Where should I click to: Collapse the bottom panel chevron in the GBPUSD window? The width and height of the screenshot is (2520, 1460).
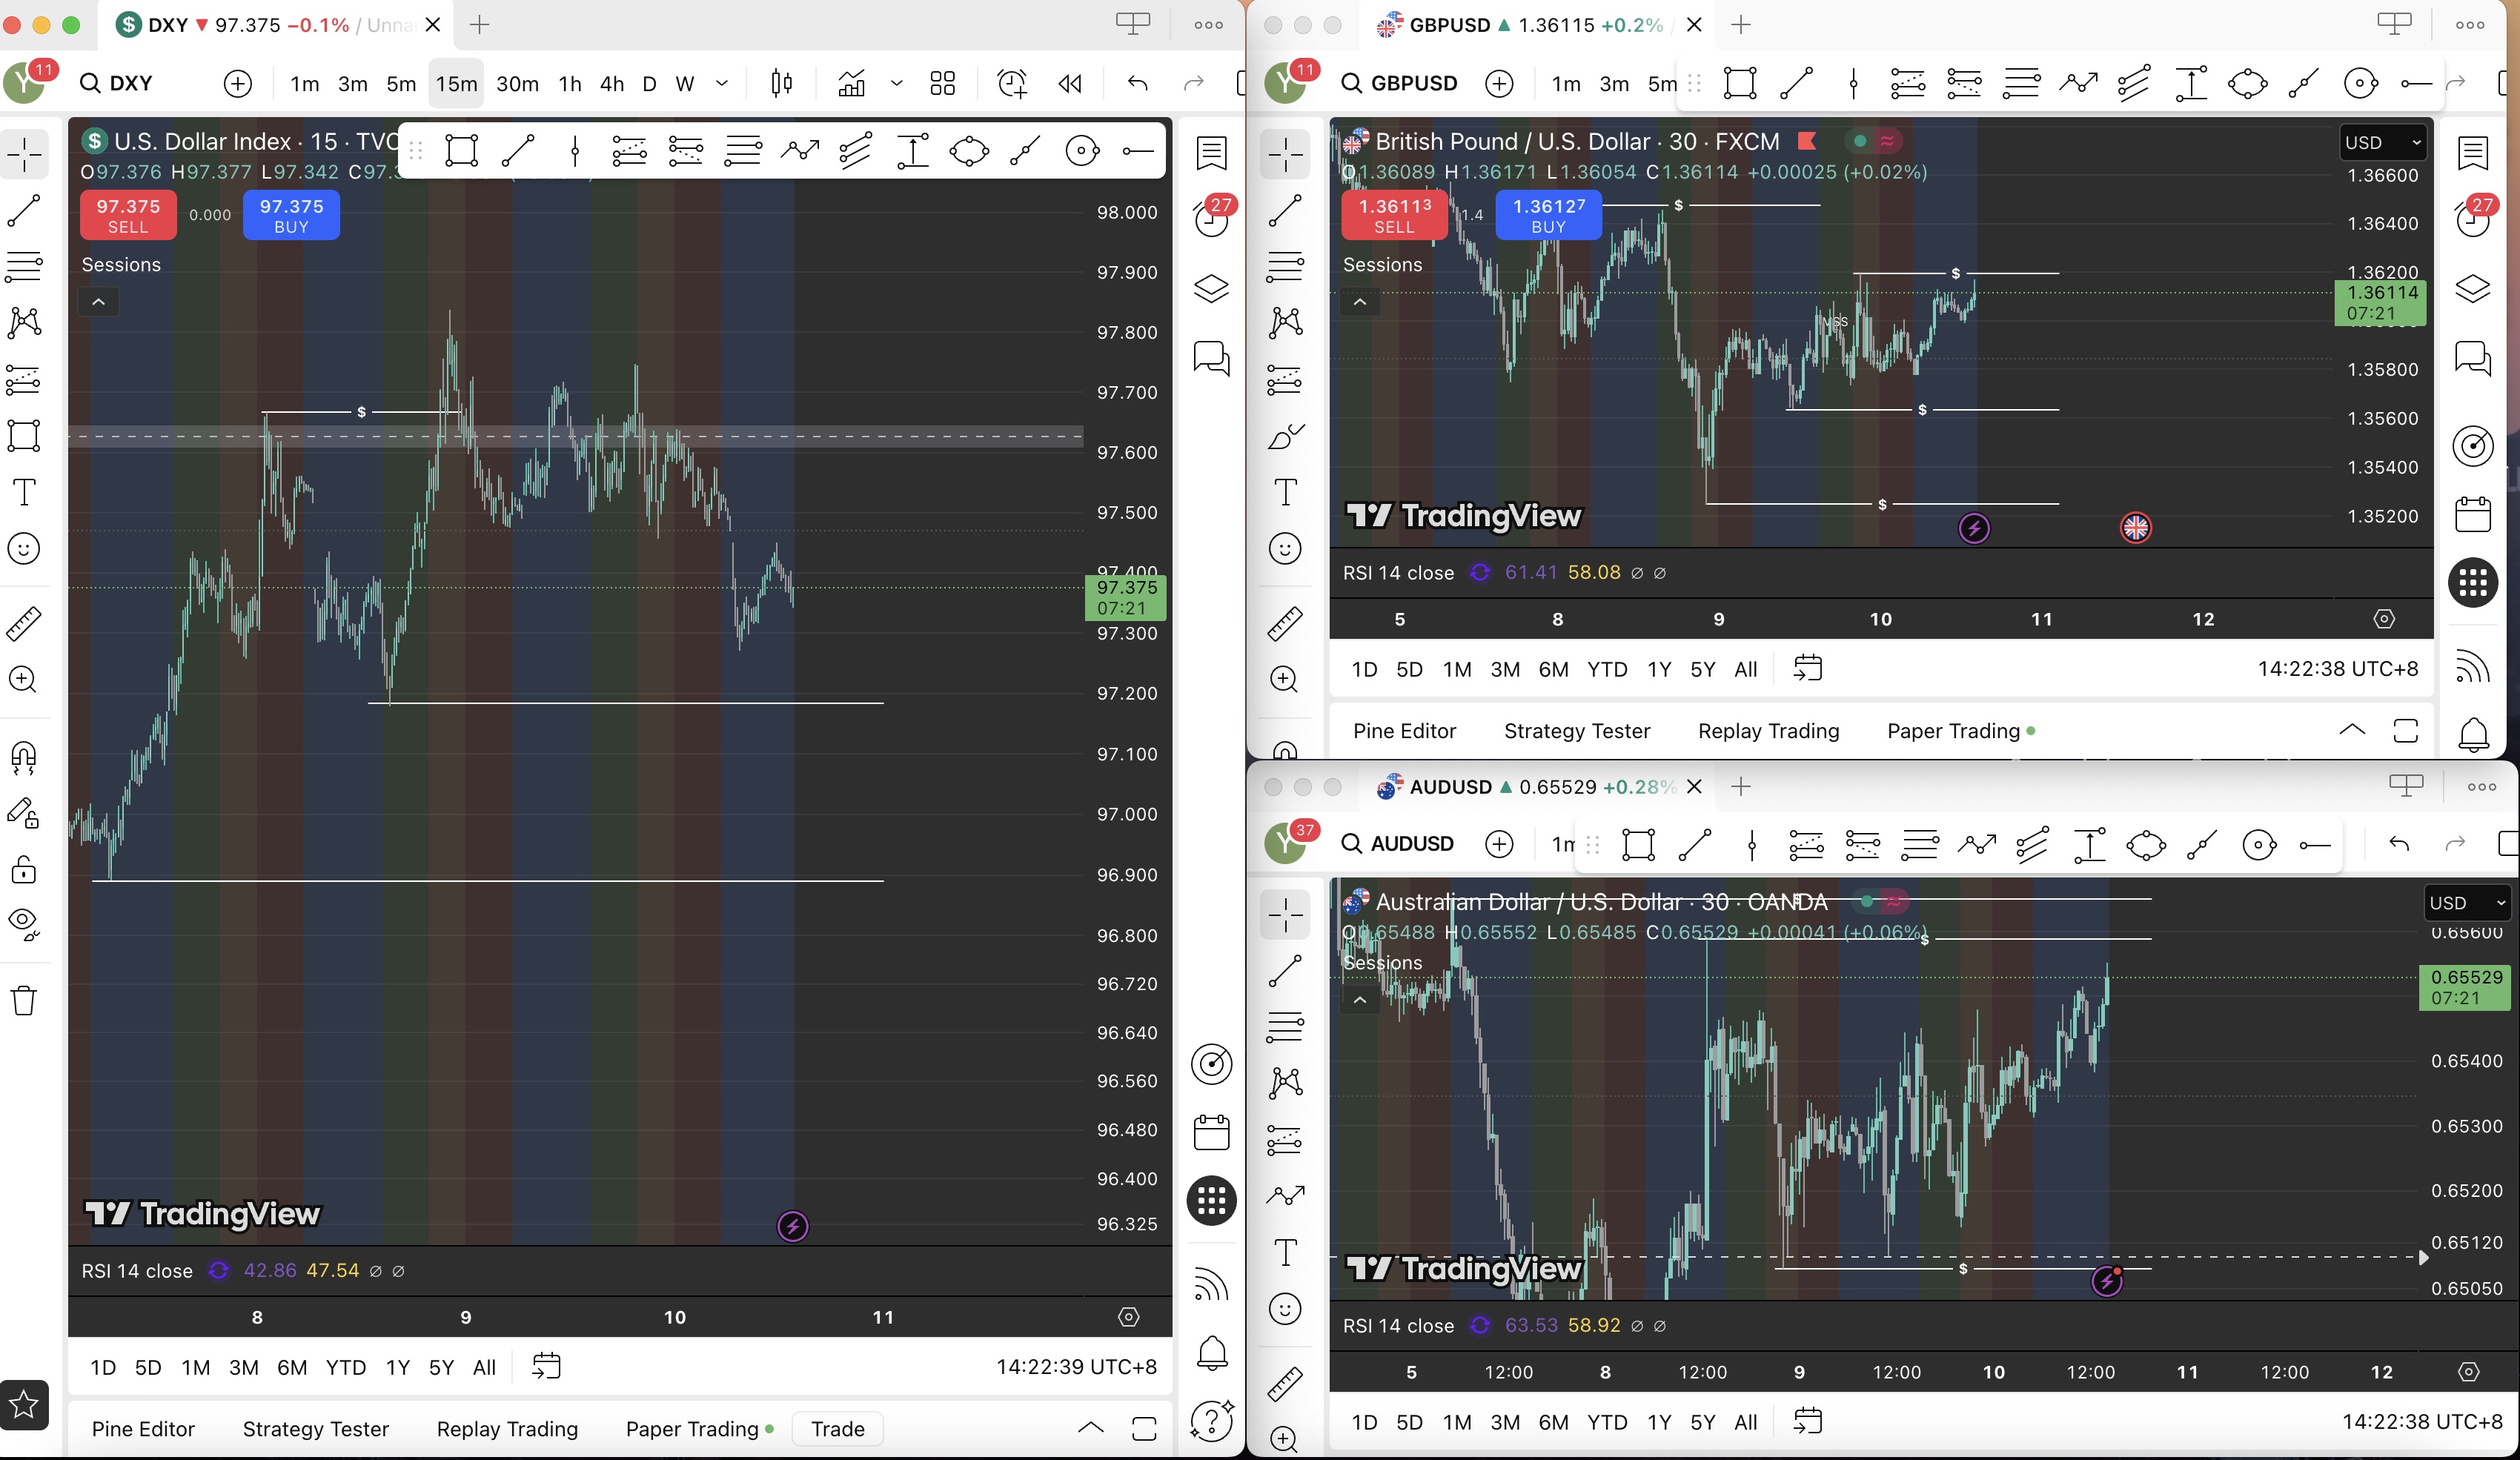coord(2353,730)
